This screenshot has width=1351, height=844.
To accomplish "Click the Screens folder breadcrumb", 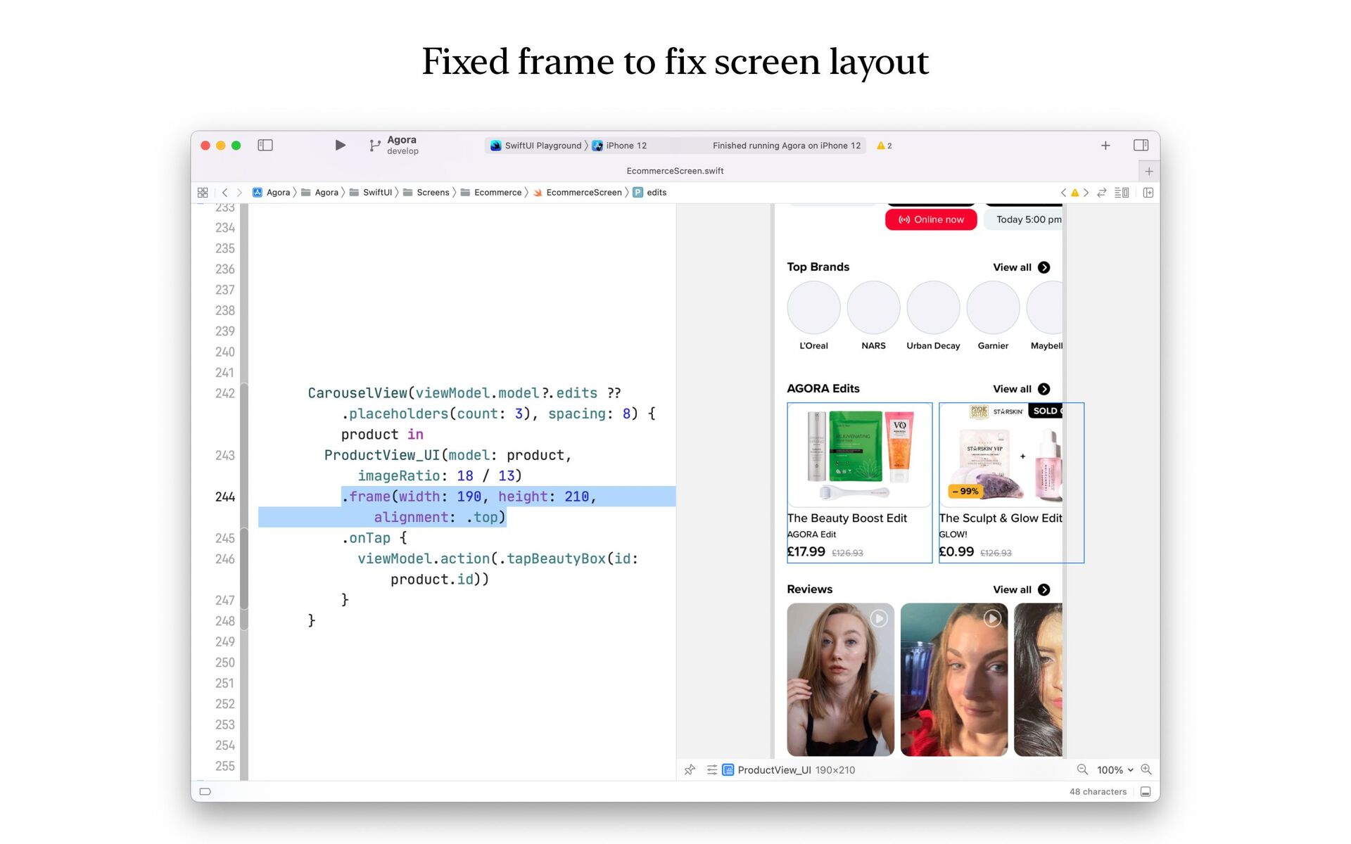I will pos(426,192).
